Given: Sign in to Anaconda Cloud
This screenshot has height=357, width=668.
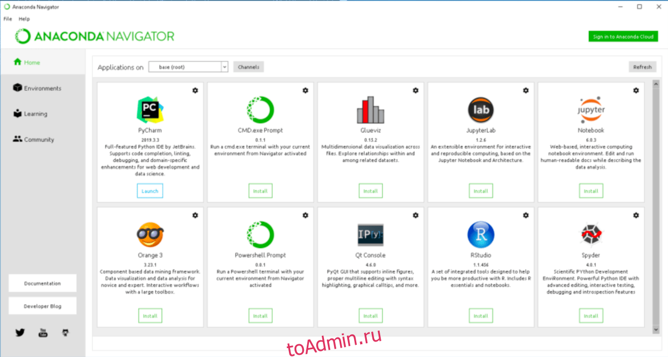Looking at the screenshot, I should pyautogui.click(x=623, y=37).
